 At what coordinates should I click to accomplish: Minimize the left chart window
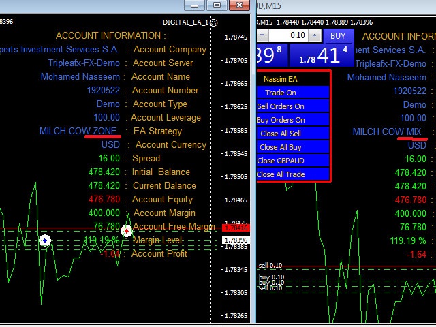pyautogui.click(x=194, y=5)
